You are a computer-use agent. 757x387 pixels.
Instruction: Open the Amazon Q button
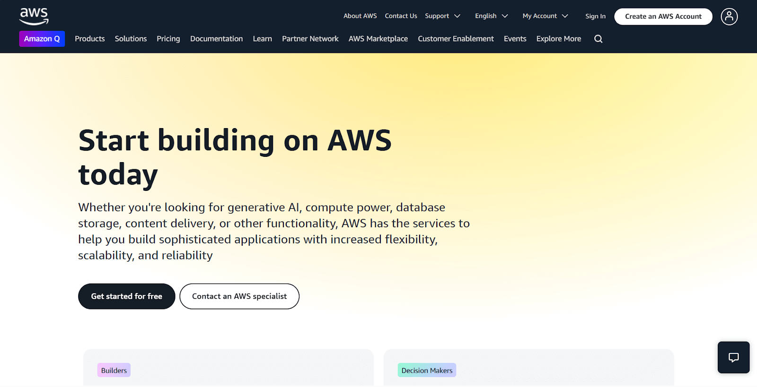click(x=42, y=39)
